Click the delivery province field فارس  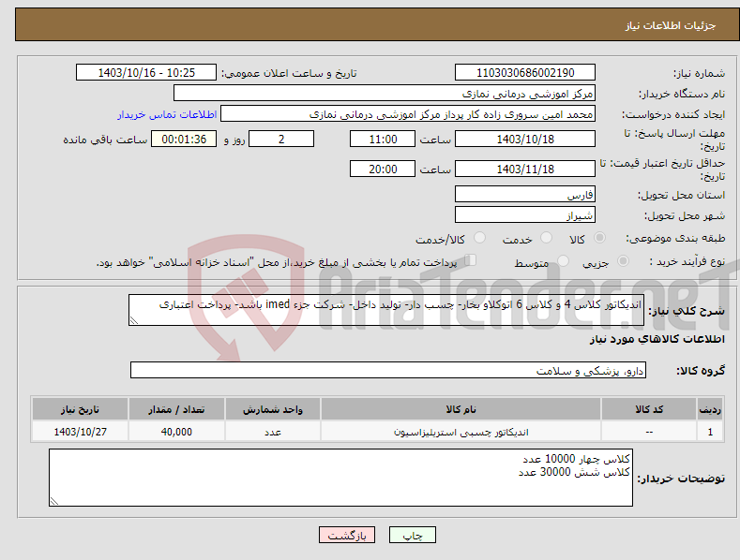pos(525,194)
